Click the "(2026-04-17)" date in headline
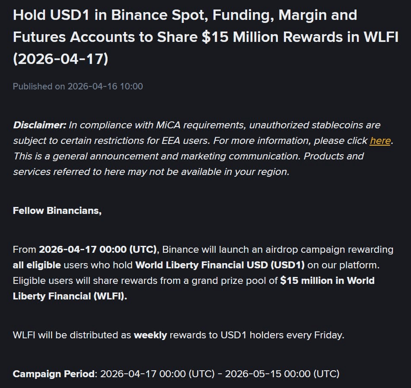Image resolution: width=411 pixels, height=388 pixels. [61, 58]
